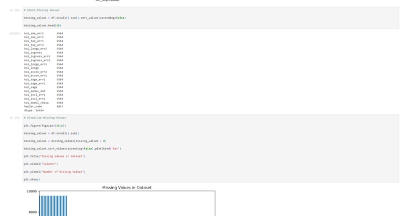This screenshot has height=216, width=404.
Task: Select the koi_model_dof output row
Action: 44,91
